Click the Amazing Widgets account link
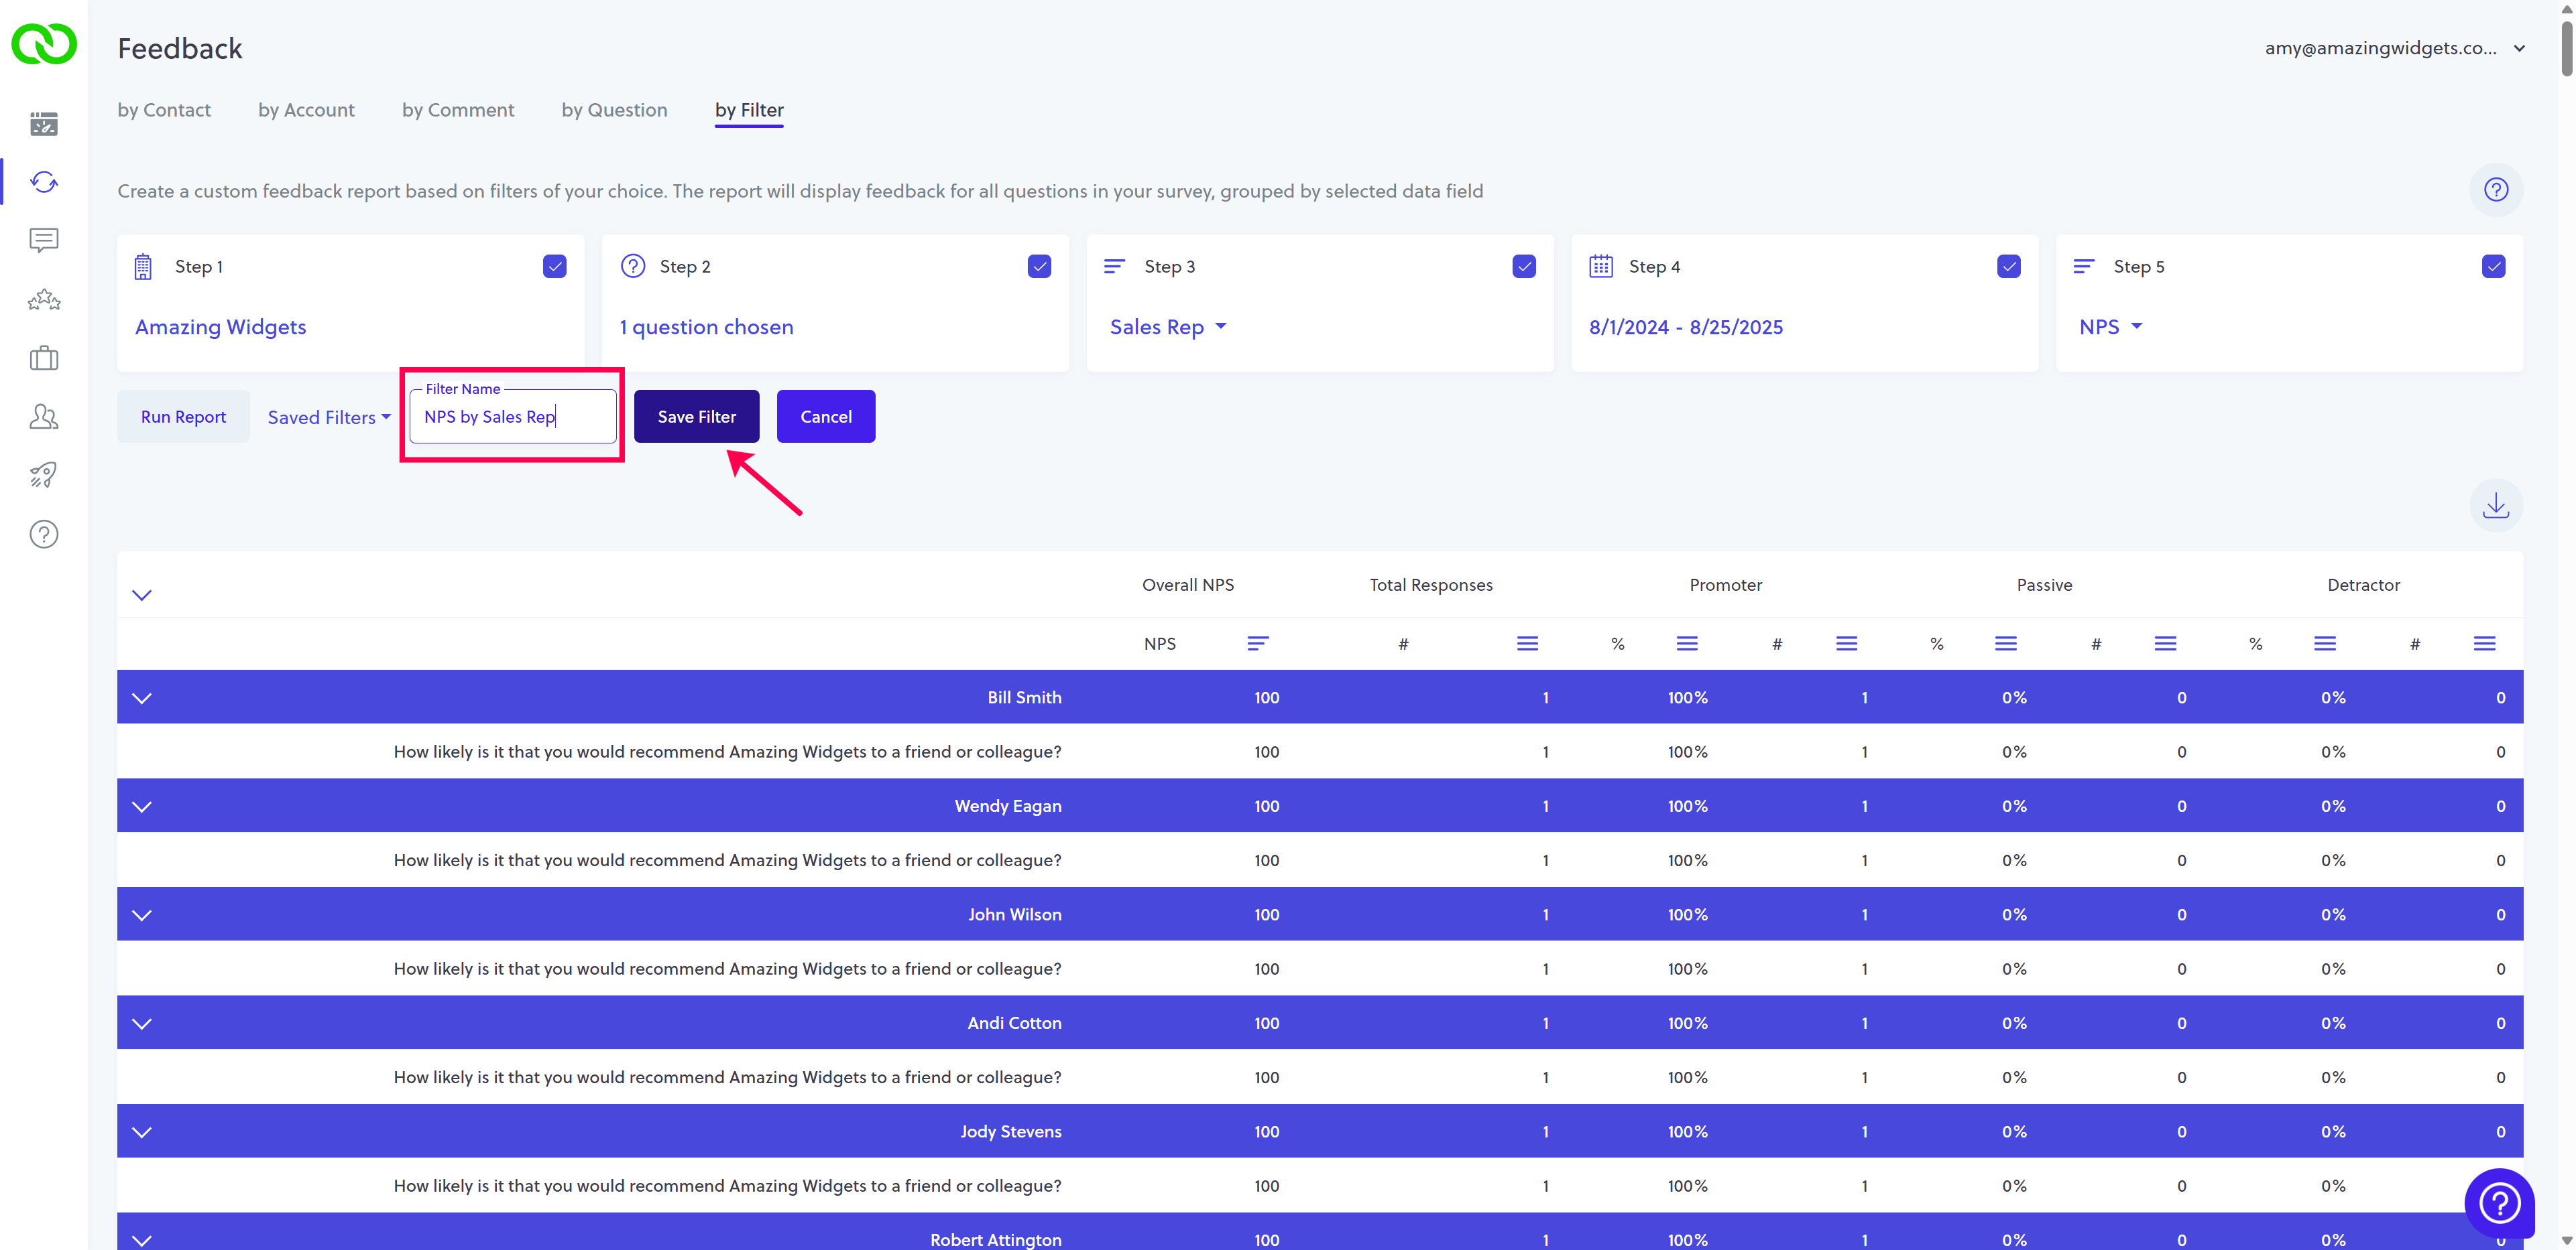 tap(221, 327)
